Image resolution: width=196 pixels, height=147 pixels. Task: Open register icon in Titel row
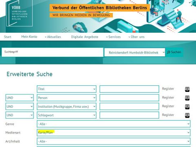[187, 89]
